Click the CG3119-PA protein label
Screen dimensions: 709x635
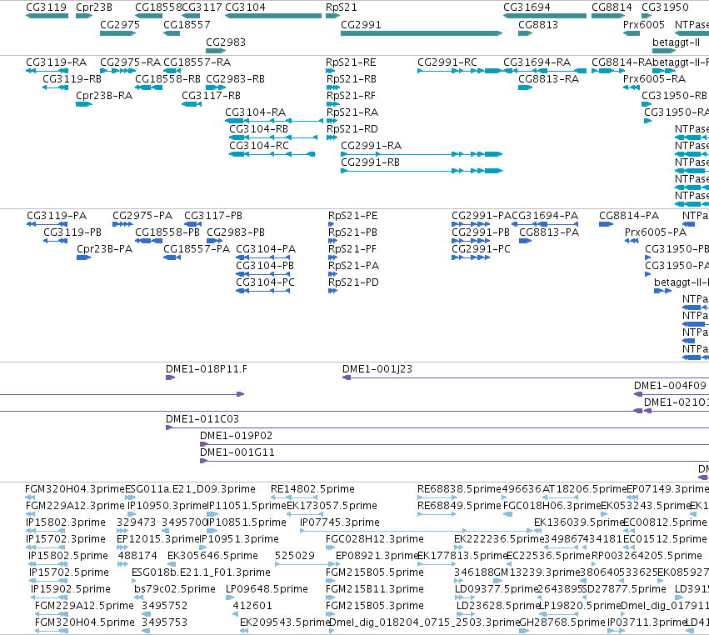coord(57,215)
